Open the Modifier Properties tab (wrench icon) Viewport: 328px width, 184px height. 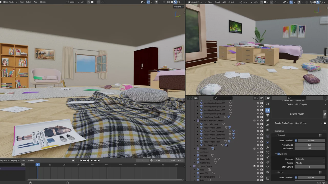(268, 147)
